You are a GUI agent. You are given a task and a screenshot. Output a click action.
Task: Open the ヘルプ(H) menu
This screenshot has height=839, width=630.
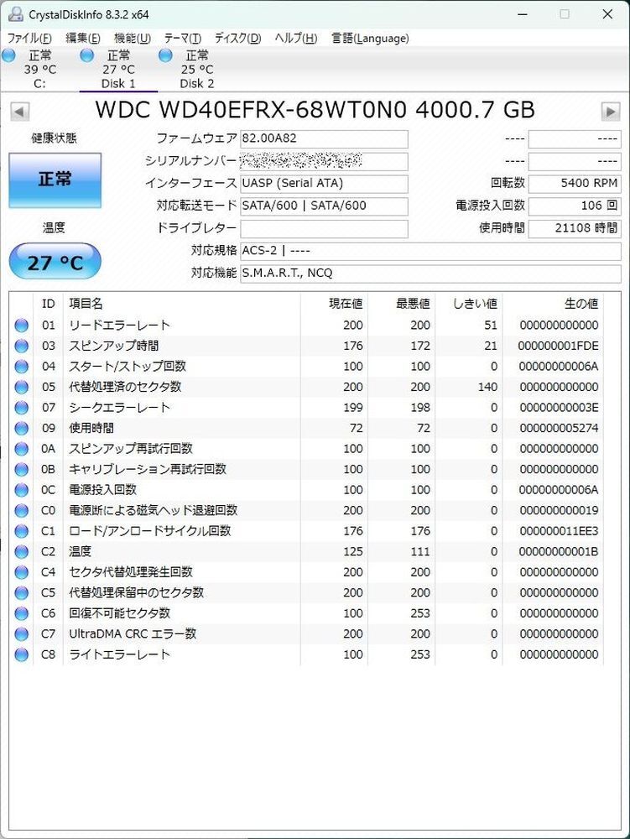(x=296, y=38)
